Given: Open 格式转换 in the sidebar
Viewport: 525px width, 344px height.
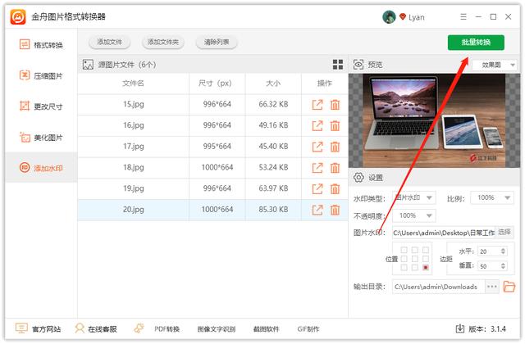Looking at the screenshot, I should click(x=41, y=44).
